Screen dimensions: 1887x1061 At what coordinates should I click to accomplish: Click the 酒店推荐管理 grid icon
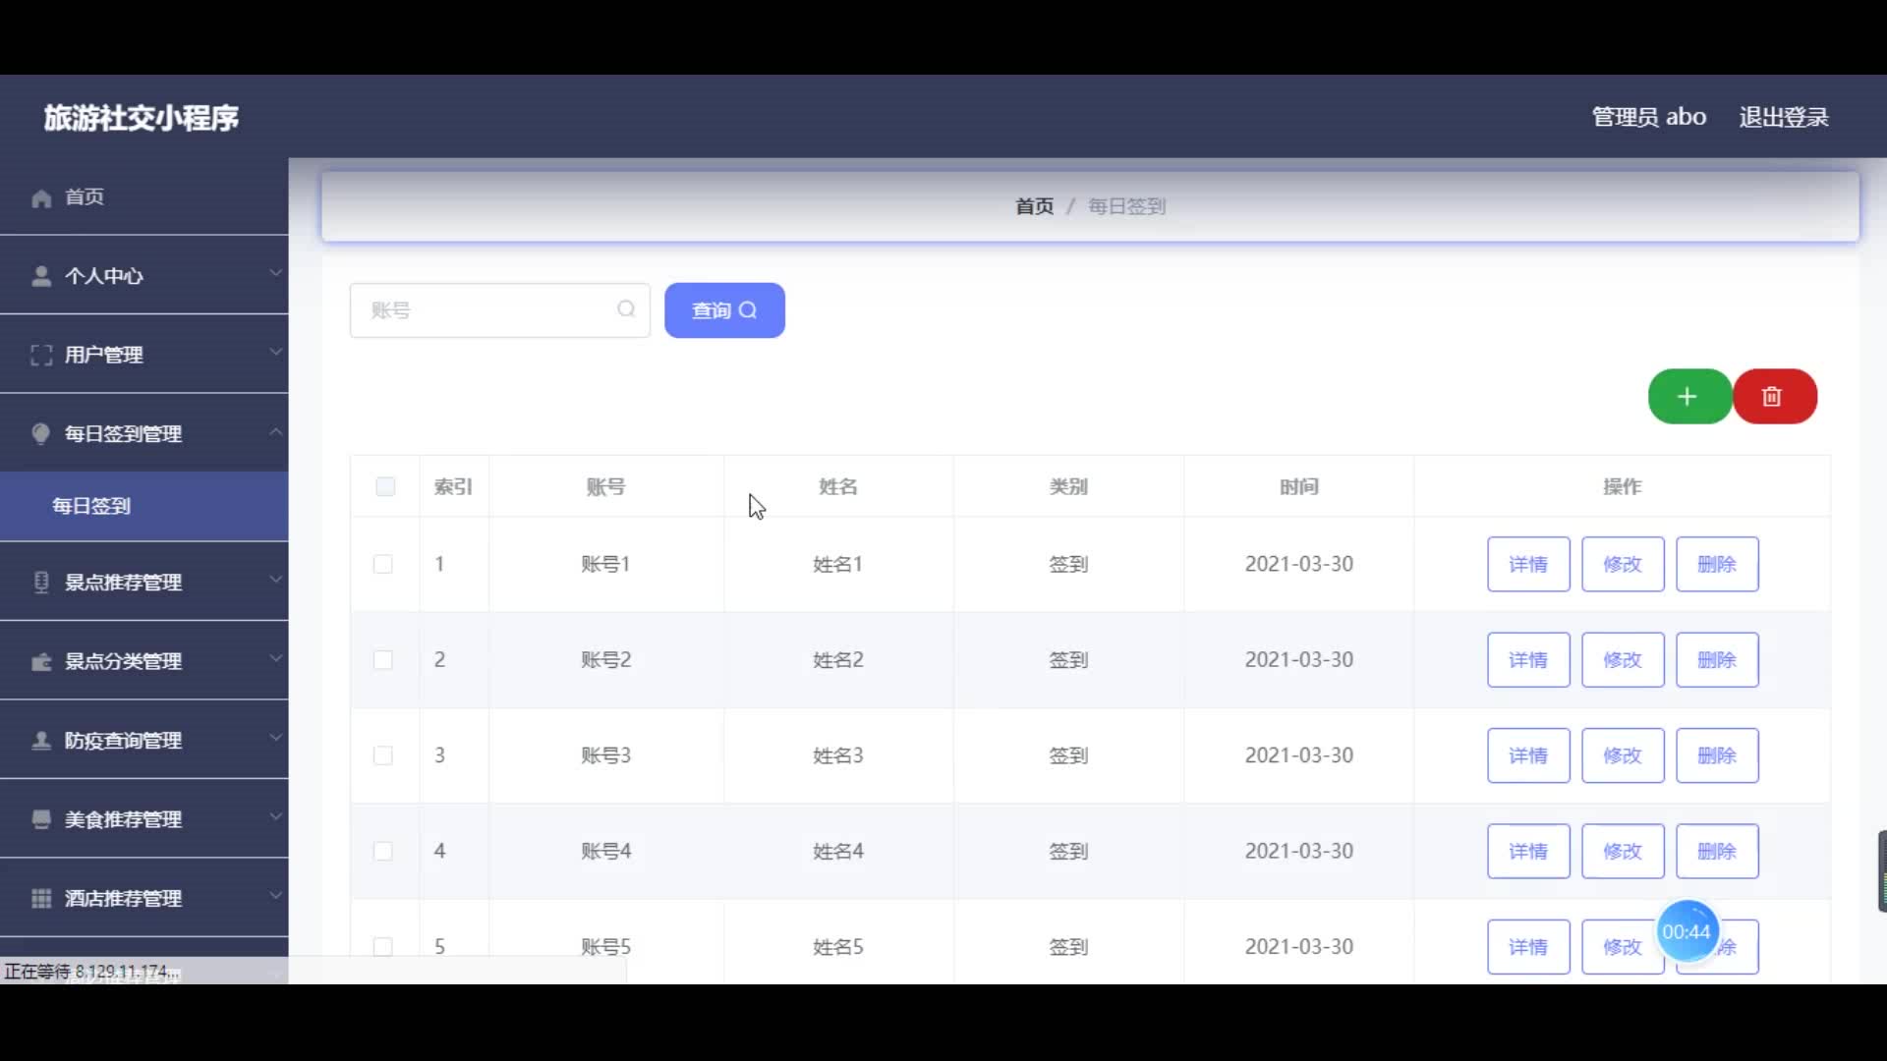click(41, 899)
